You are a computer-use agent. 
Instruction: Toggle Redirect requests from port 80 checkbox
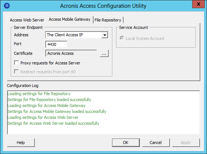16,72
